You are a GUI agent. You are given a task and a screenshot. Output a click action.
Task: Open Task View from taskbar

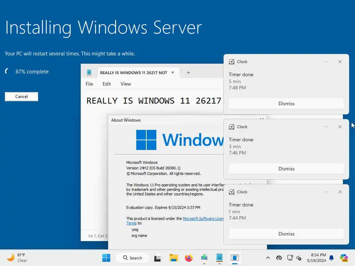[158, 258]
